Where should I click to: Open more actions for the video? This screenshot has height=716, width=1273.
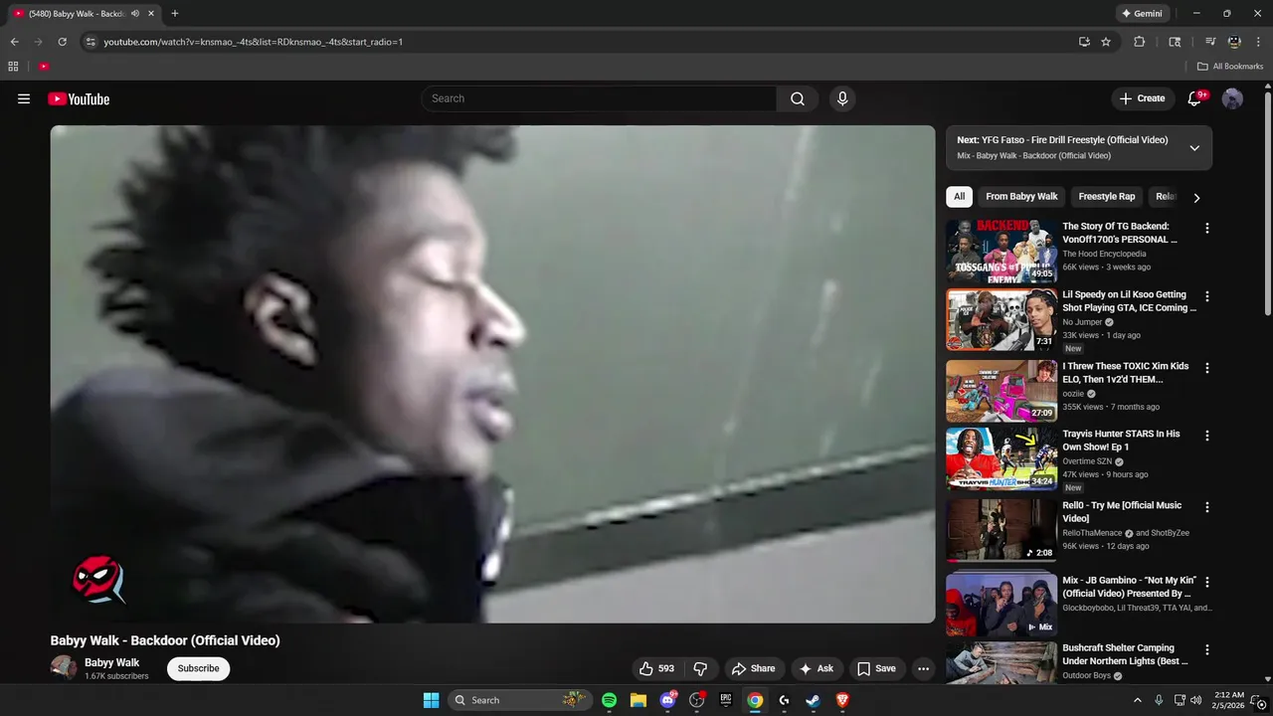[x=923, y=668]
